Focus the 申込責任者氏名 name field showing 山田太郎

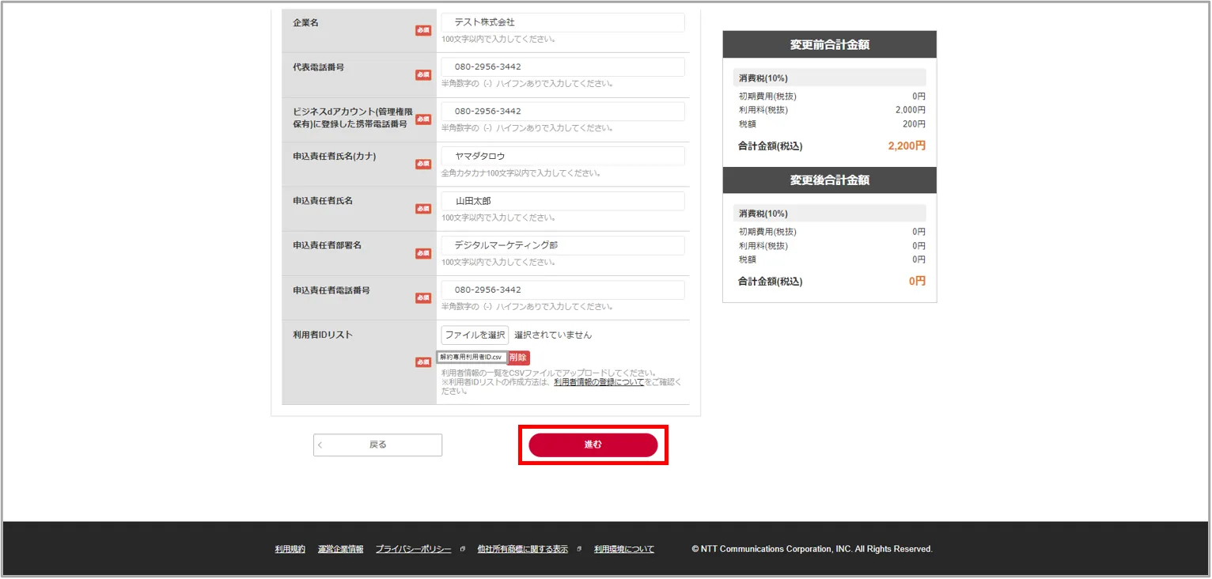[562, 200]
